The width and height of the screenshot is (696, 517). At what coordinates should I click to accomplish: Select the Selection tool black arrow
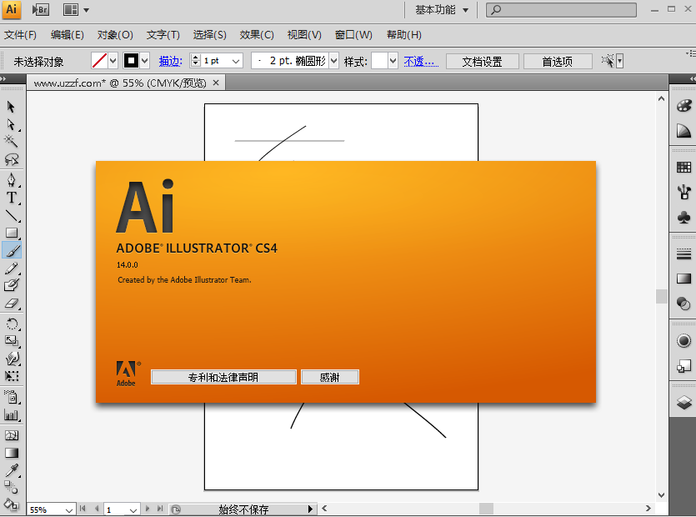tap(11, 107)
